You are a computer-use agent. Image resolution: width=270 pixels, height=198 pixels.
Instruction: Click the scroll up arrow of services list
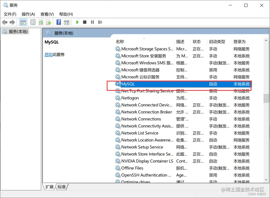266,41
